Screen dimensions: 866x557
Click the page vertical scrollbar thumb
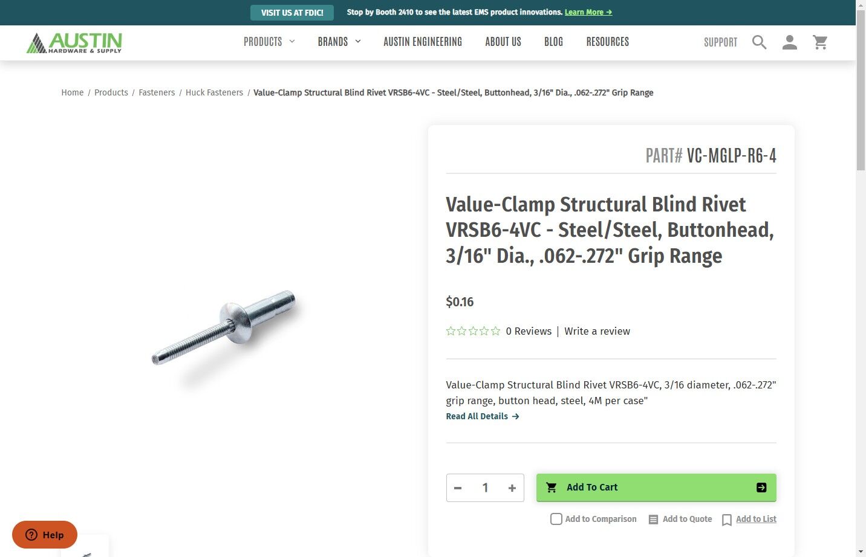pos(861,91)
